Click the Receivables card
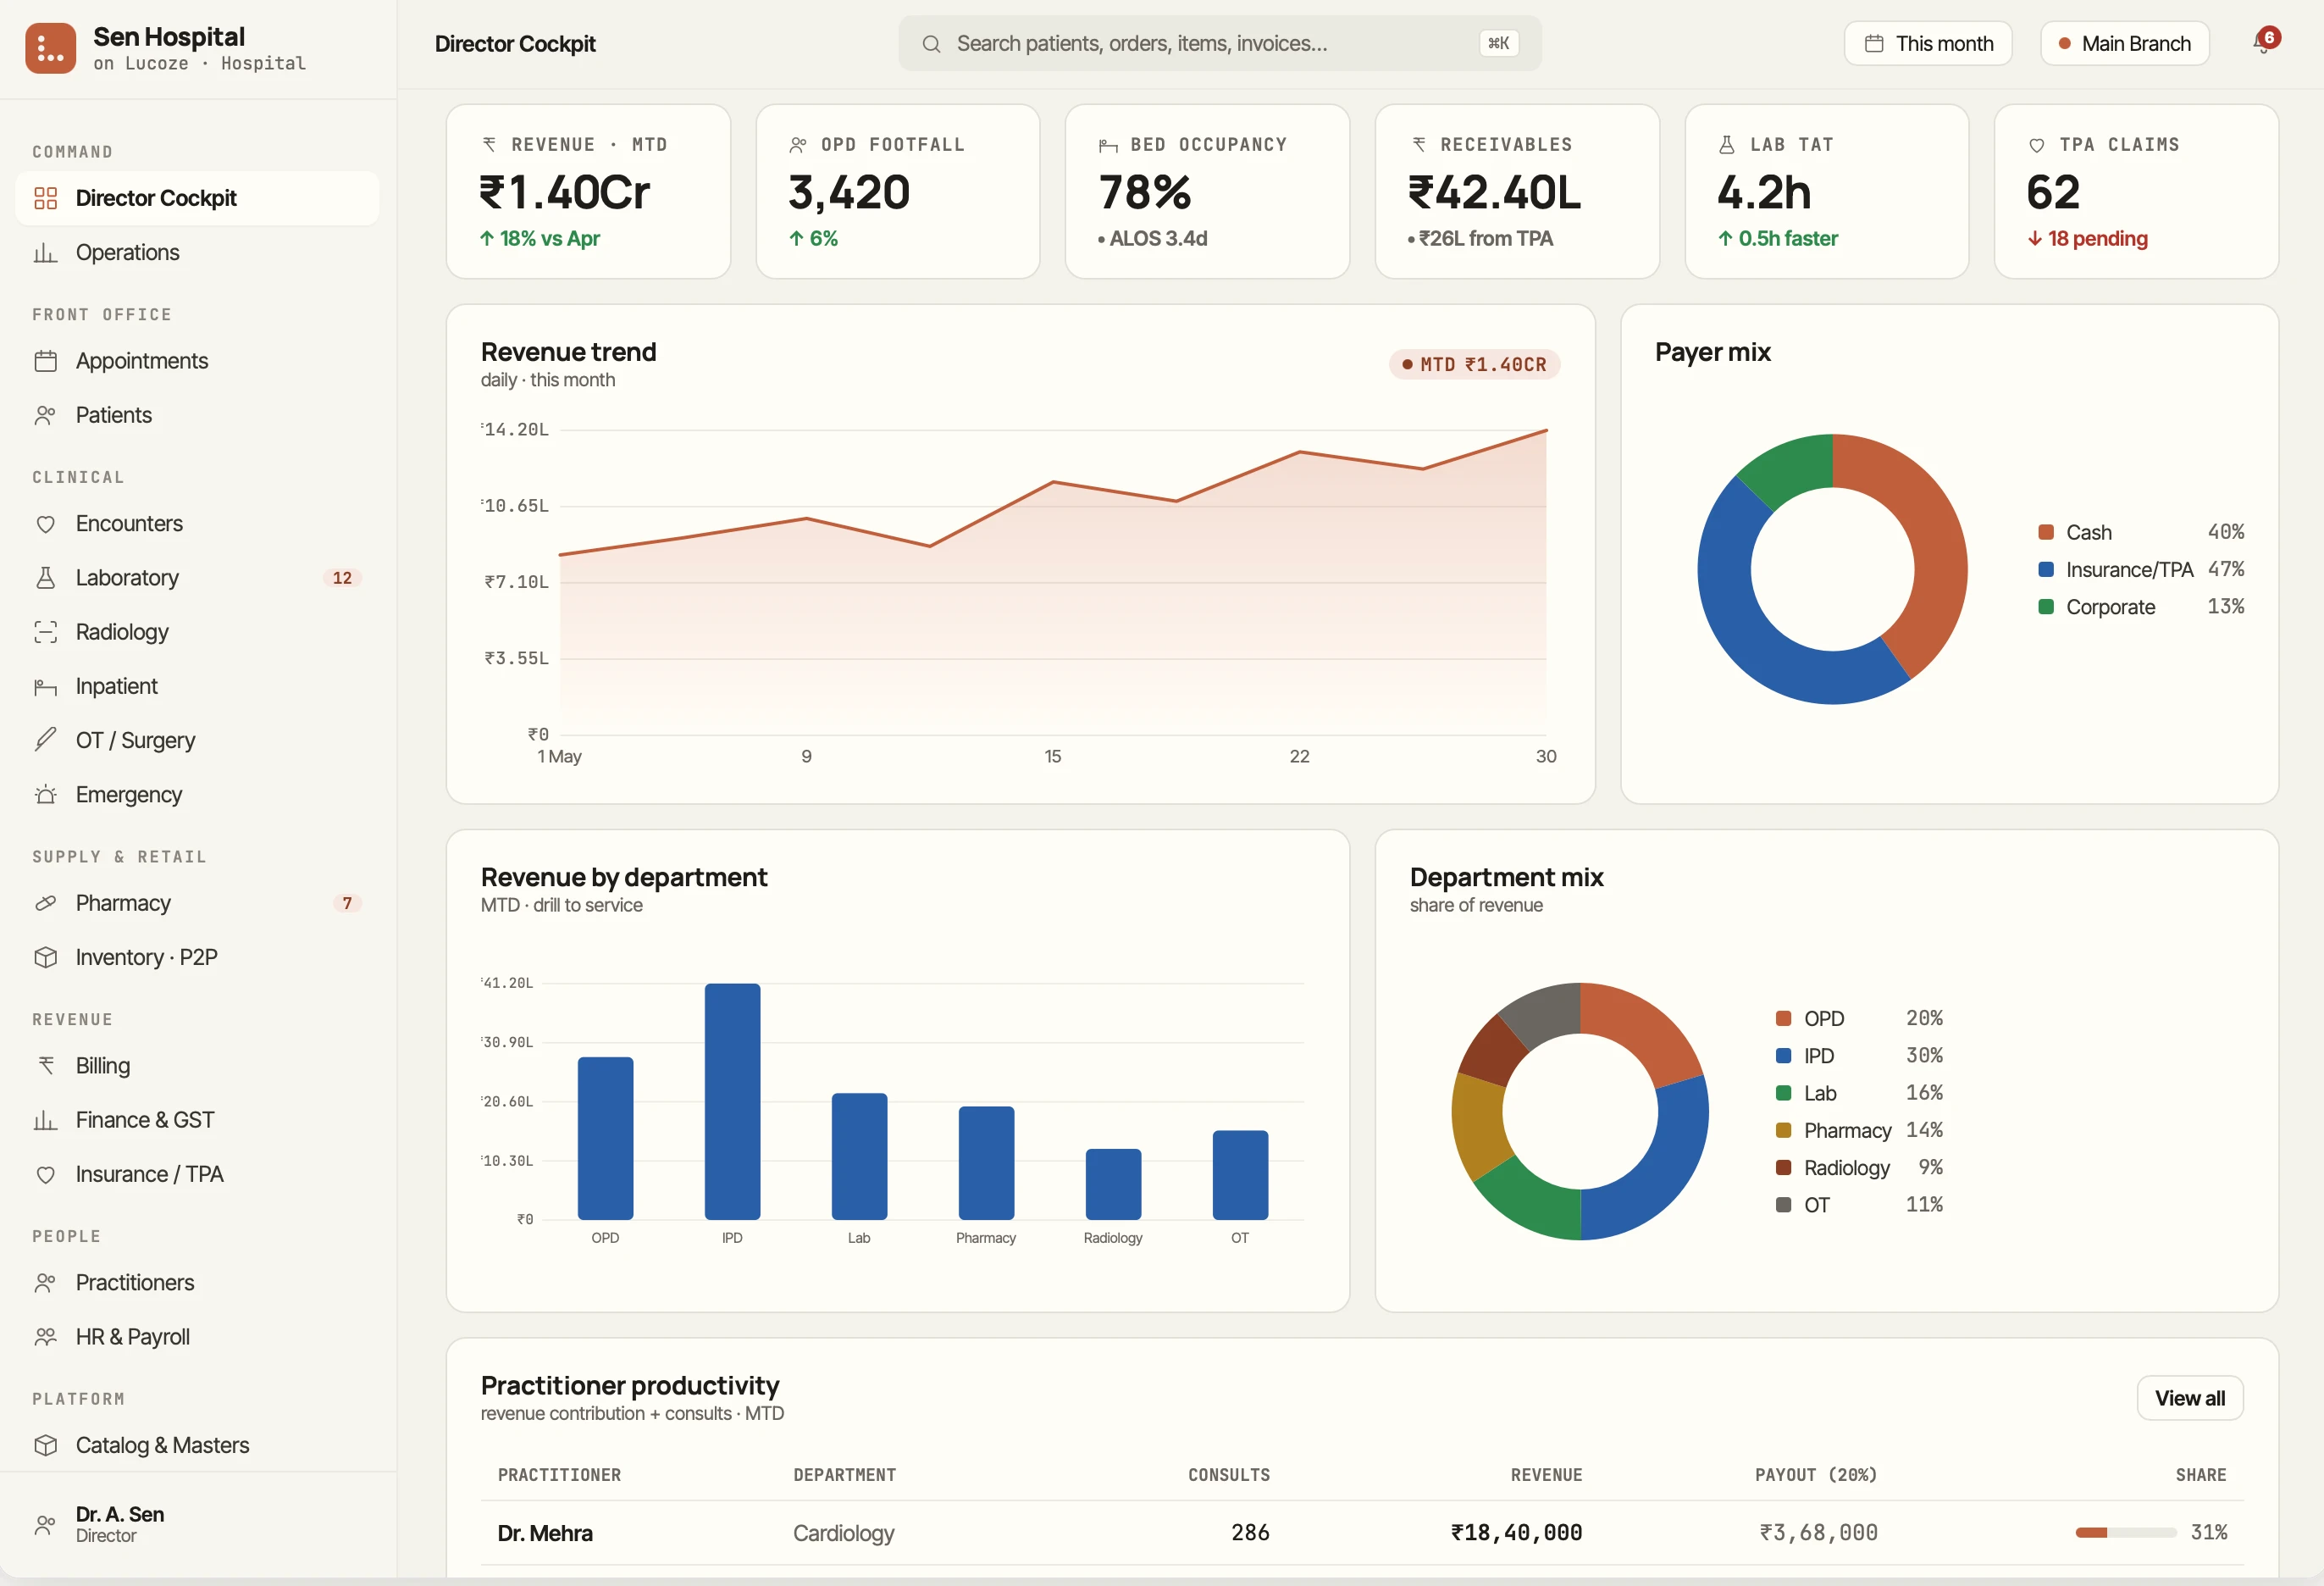The height and width of the screenshot is (1586, 2324). pyautogui.click(x=1517, y=191)
